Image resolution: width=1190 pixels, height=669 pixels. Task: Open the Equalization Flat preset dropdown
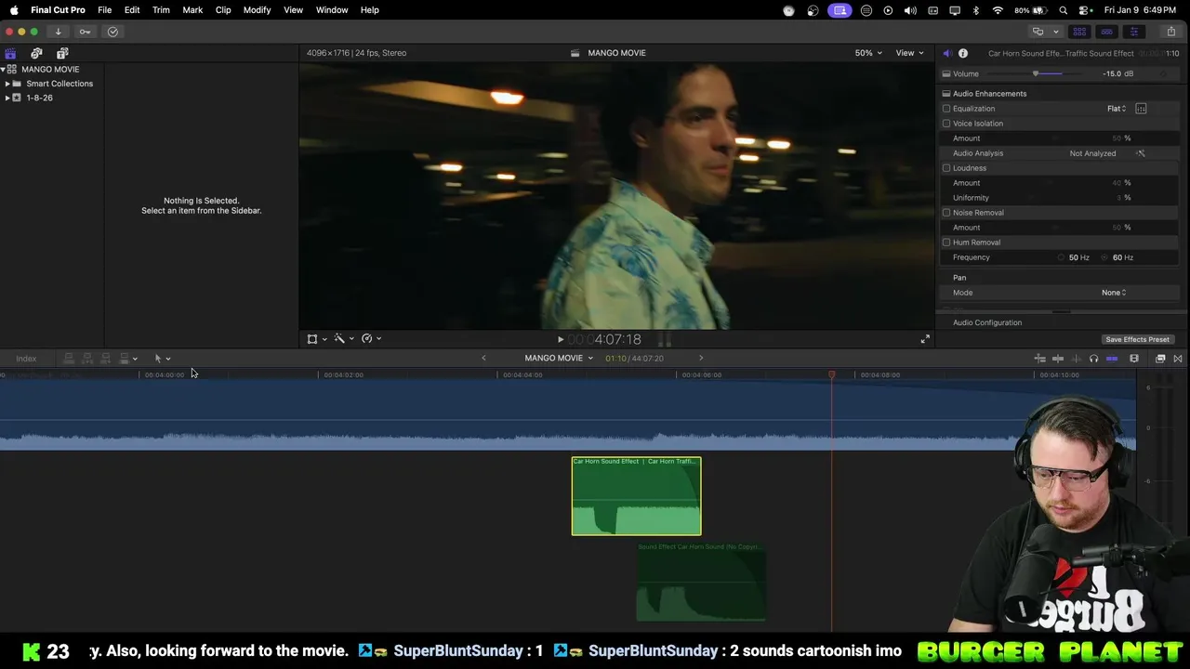(x=1117, y=109)
